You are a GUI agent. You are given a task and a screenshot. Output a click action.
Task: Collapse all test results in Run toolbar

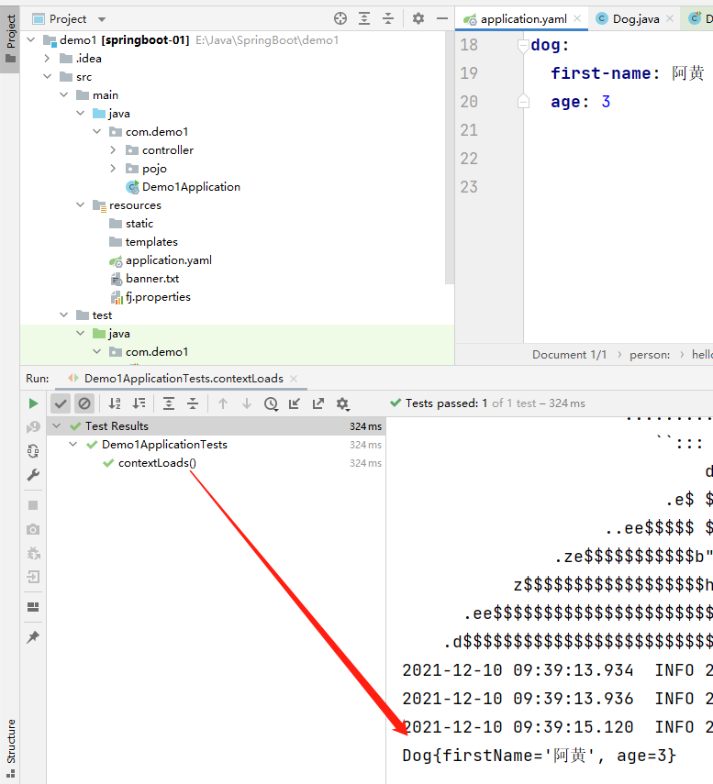coord(193,403)
